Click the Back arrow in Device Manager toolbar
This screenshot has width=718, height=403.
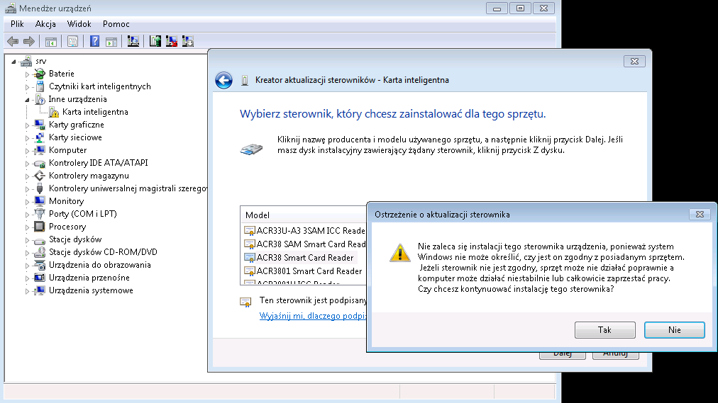pyautogui.click(x=13, y=42)
